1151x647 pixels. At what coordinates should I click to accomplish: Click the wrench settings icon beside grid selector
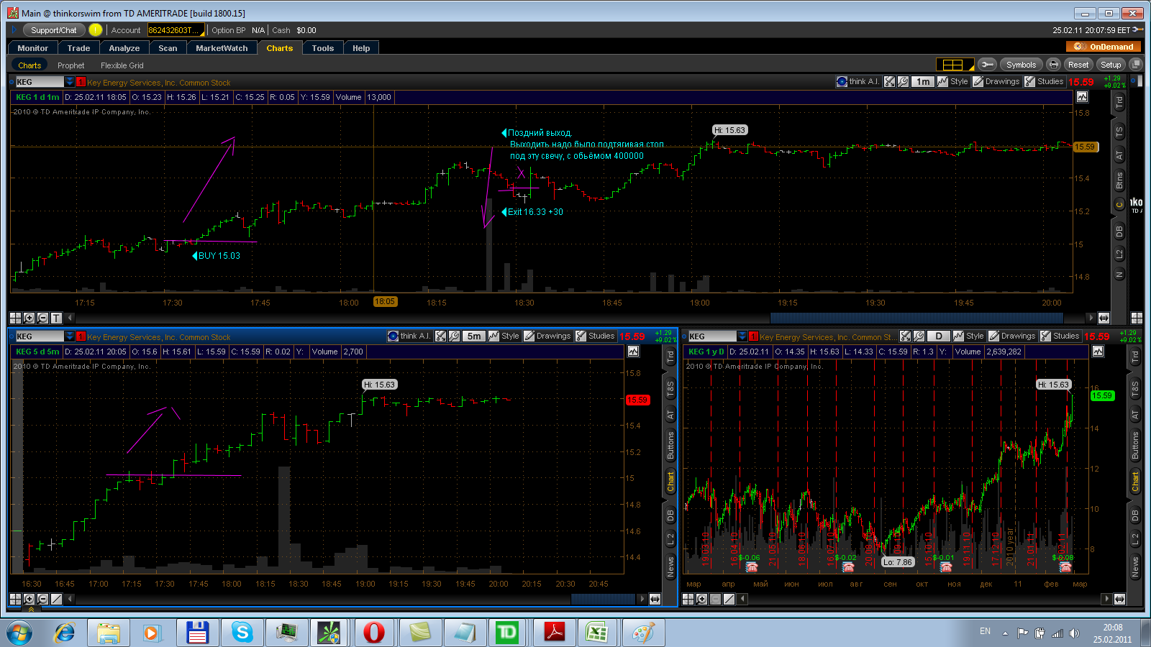click(987, 65)
